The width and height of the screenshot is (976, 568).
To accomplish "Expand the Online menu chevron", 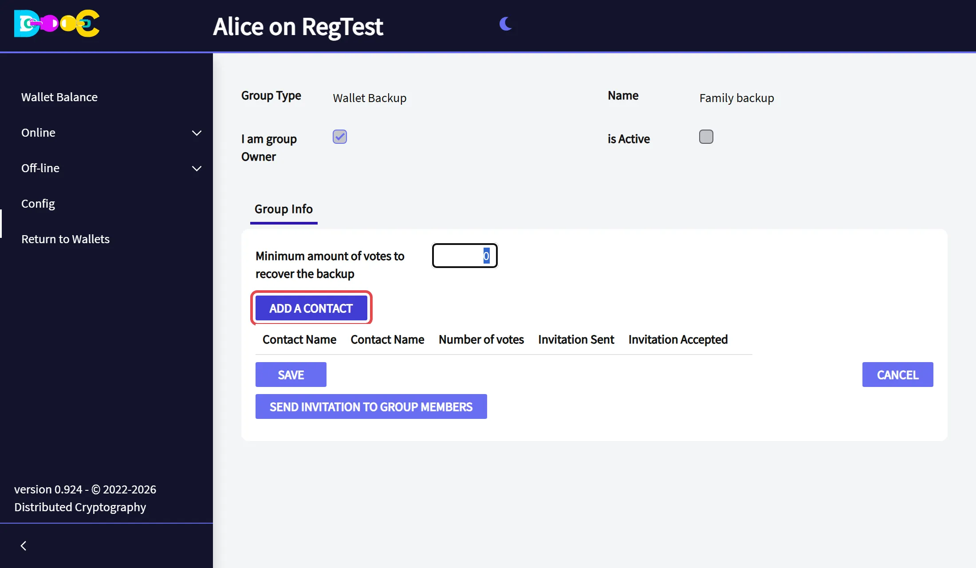I will point(197,133).
